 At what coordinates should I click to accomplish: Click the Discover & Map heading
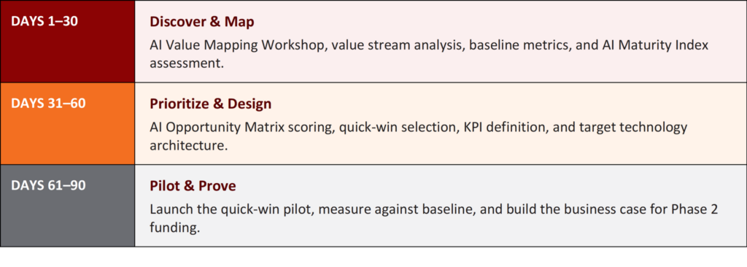pos(202,22)
